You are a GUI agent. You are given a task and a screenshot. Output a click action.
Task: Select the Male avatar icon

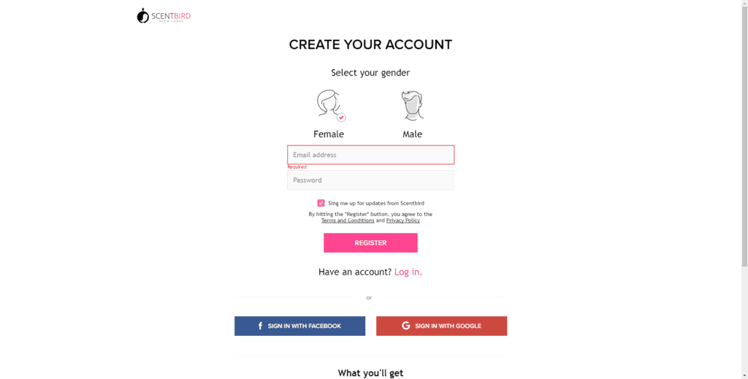412,105
